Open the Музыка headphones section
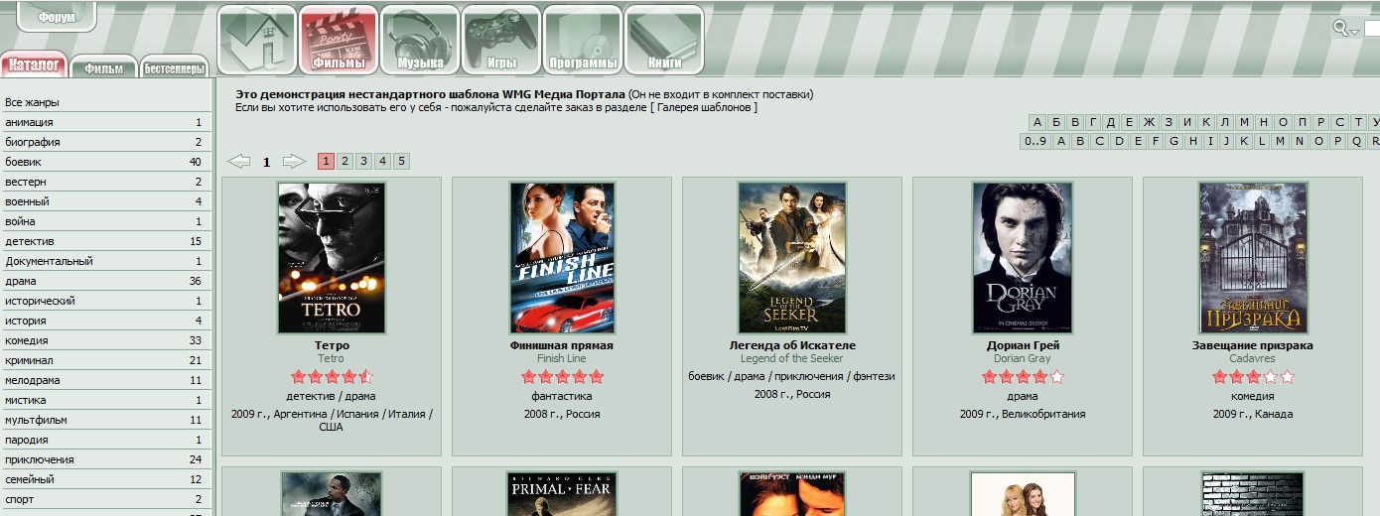The width and height of the screenshot is (1380, 516). pyautogui.click(x=420, y=40)
